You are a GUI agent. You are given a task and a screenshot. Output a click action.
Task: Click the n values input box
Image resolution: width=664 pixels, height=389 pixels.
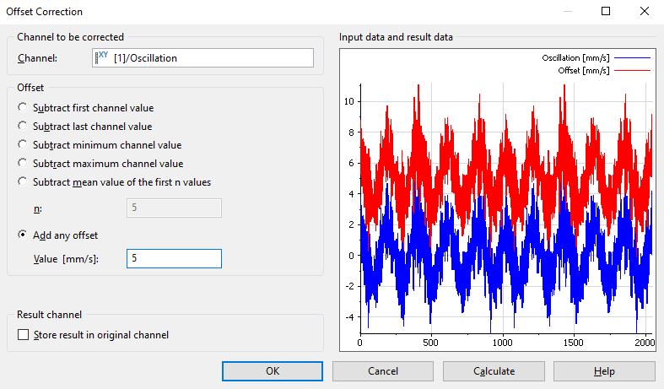pos(174,208)
